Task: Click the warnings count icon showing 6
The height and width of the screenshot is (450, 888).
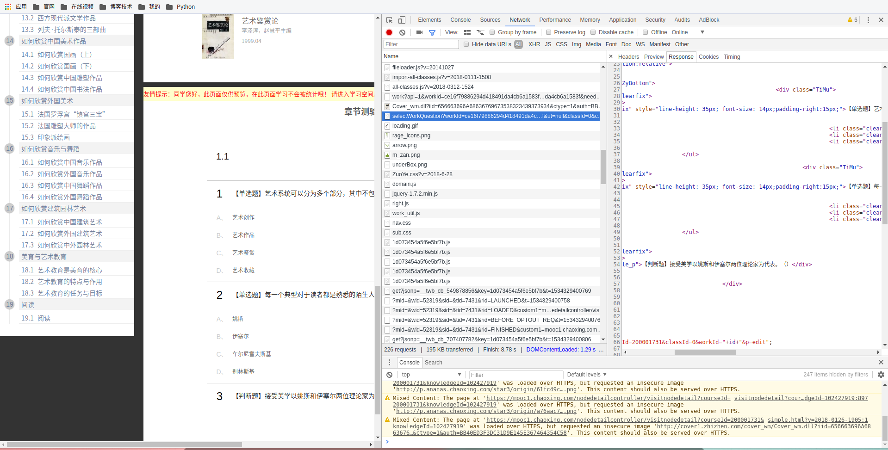Action: coord(852,20)
